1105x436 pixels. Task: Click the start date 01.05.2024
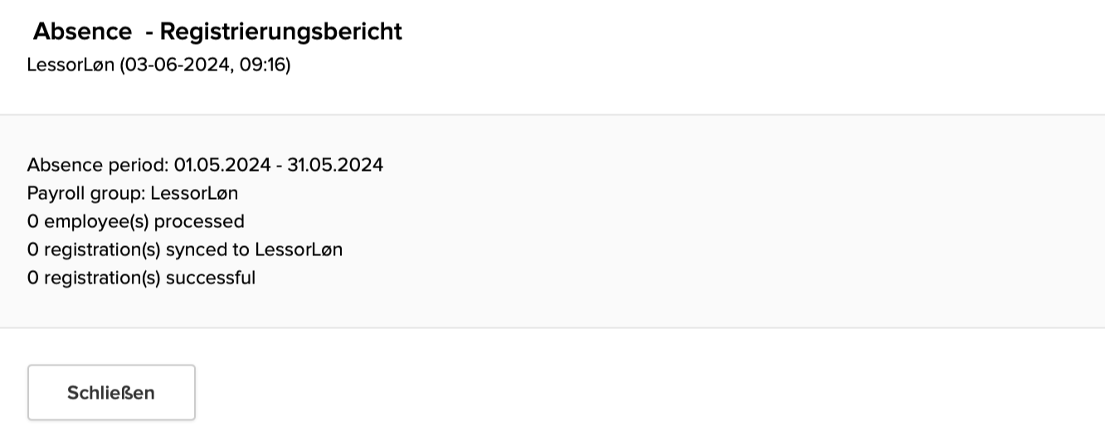(x=222, y=165)
